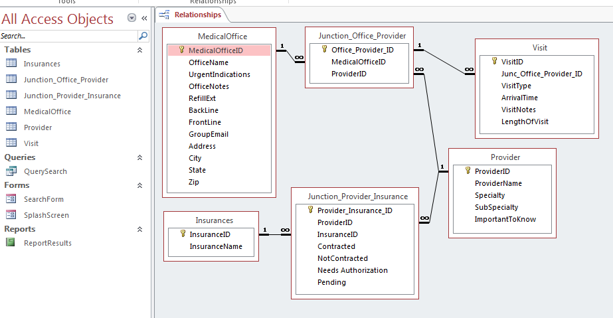Click the search magnifier icon in navigation pane

[x=143, y=36]
